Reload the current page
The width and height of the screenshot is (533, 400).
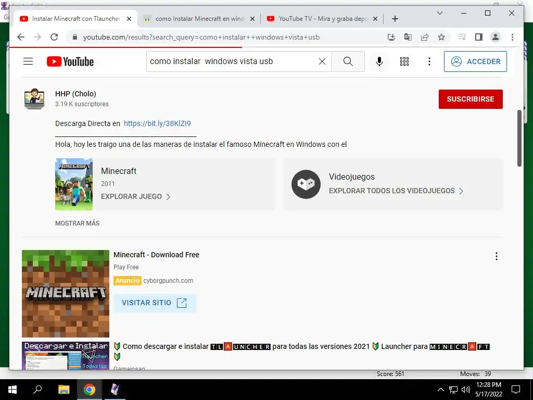pos(54,37)
